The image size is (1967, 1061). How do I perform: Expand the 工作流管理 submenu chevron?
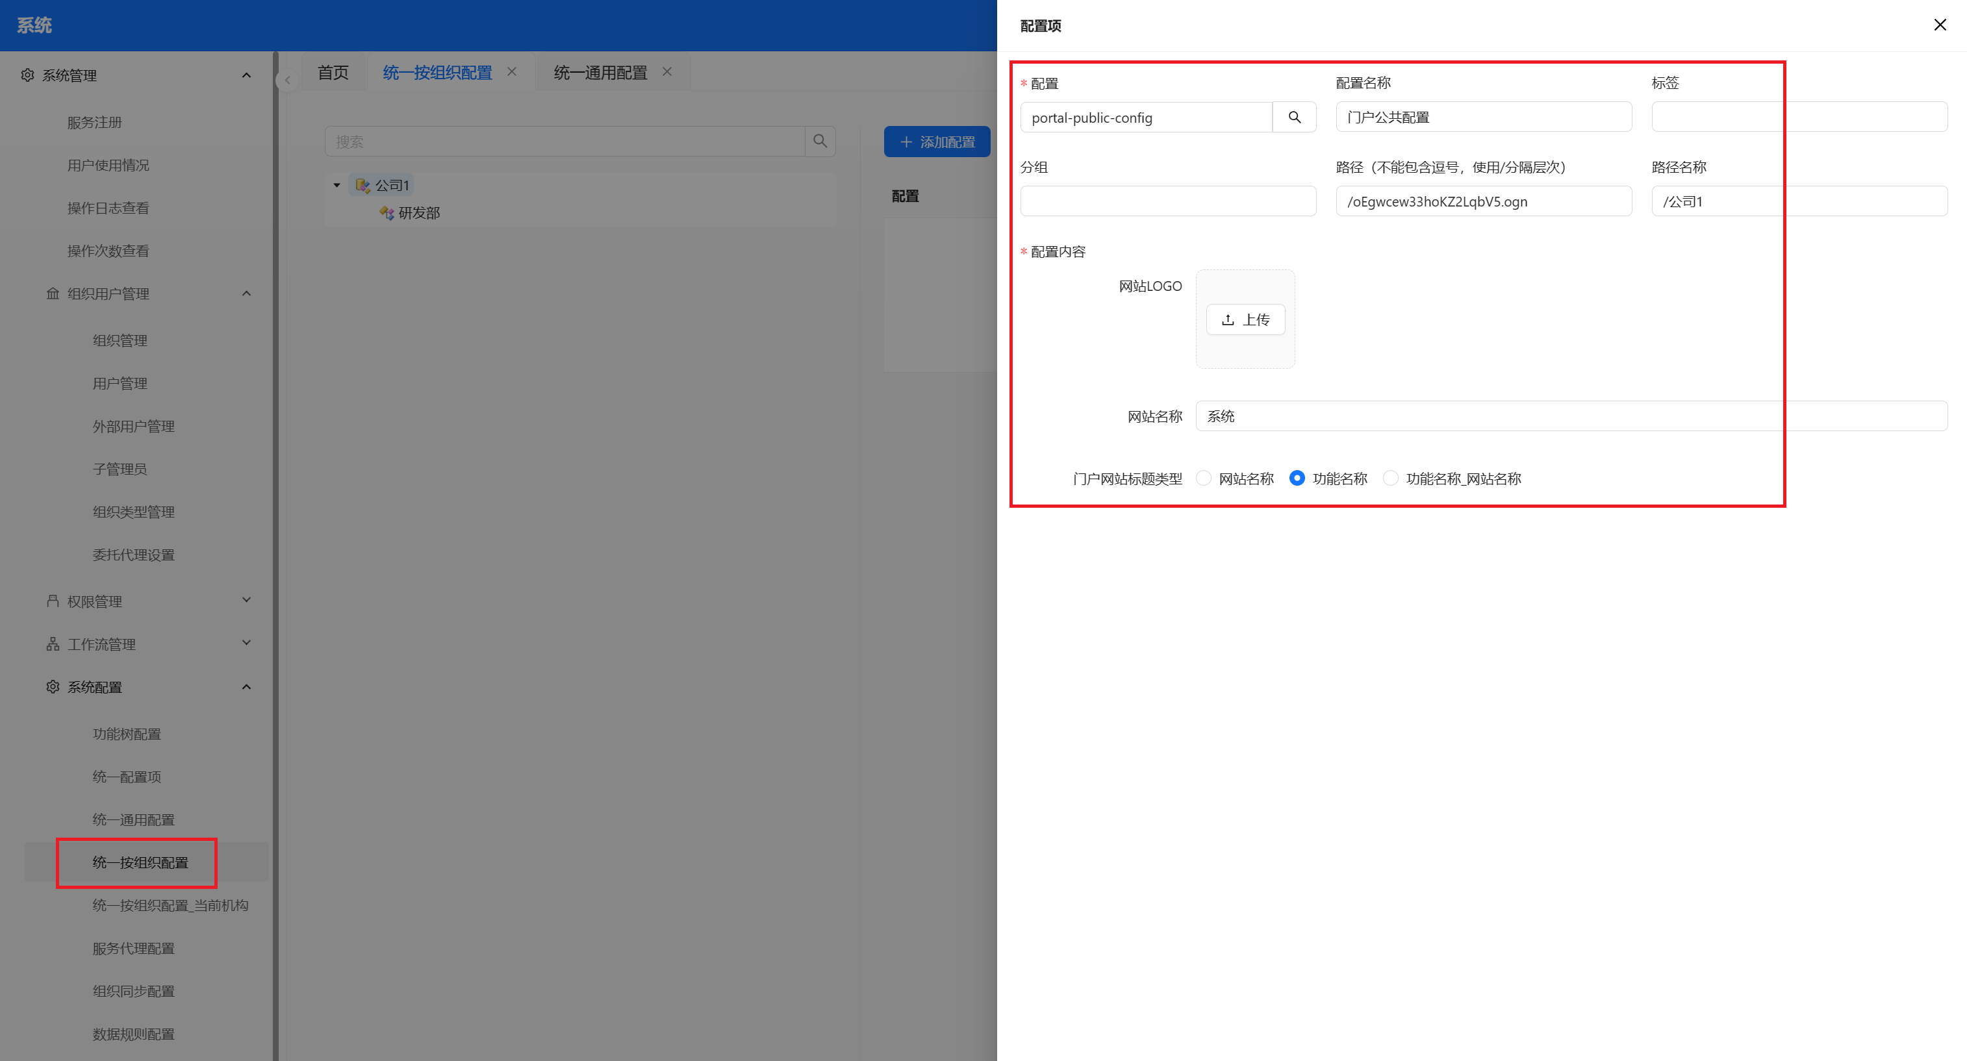point(246,643)
